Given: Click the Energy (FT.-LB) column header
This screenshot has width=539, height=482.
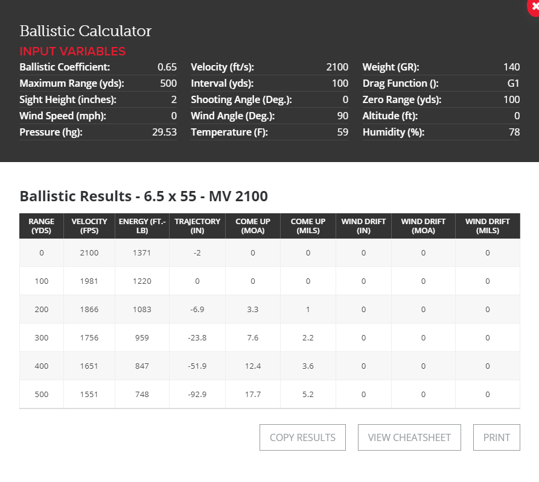Looking at the screenshot, I should click(x=142, y=226).
